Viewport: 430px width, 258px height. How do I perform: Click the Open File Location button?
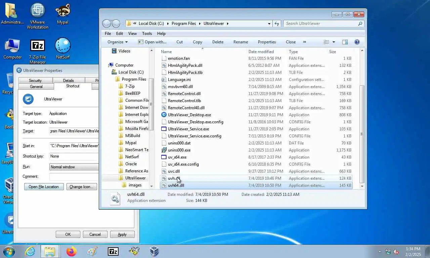click(44, 187)
